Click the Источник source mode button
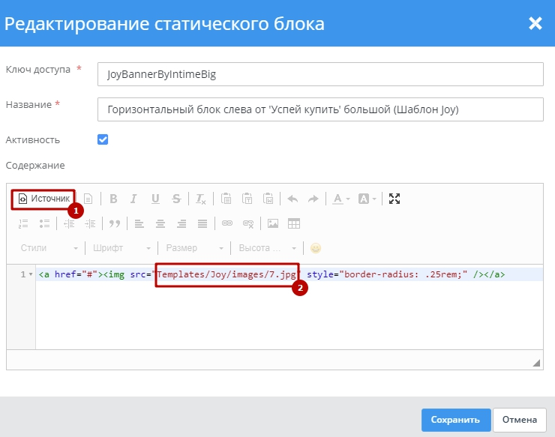The image size is (555, 437). point(43,199)
